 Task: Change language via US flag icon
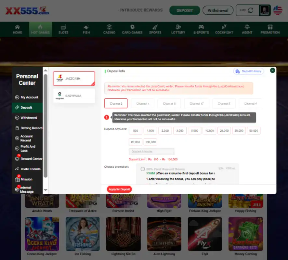[x=278, y=10]
